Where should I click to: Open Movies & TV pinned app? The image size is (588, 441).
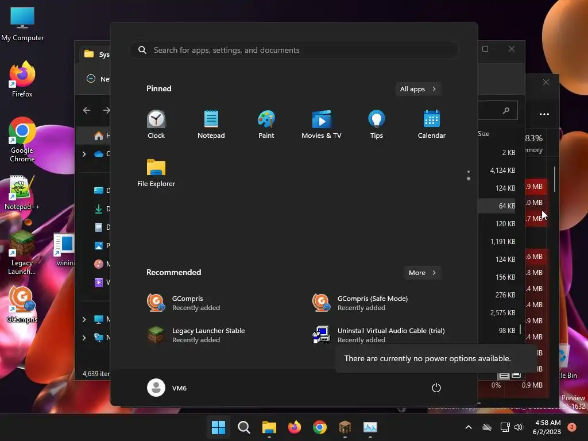[x=322, y=125]
